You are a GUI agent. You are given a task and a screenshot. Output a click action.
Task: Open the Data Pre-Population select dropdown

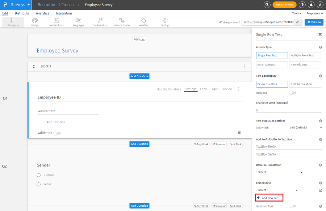click(279, 172)
